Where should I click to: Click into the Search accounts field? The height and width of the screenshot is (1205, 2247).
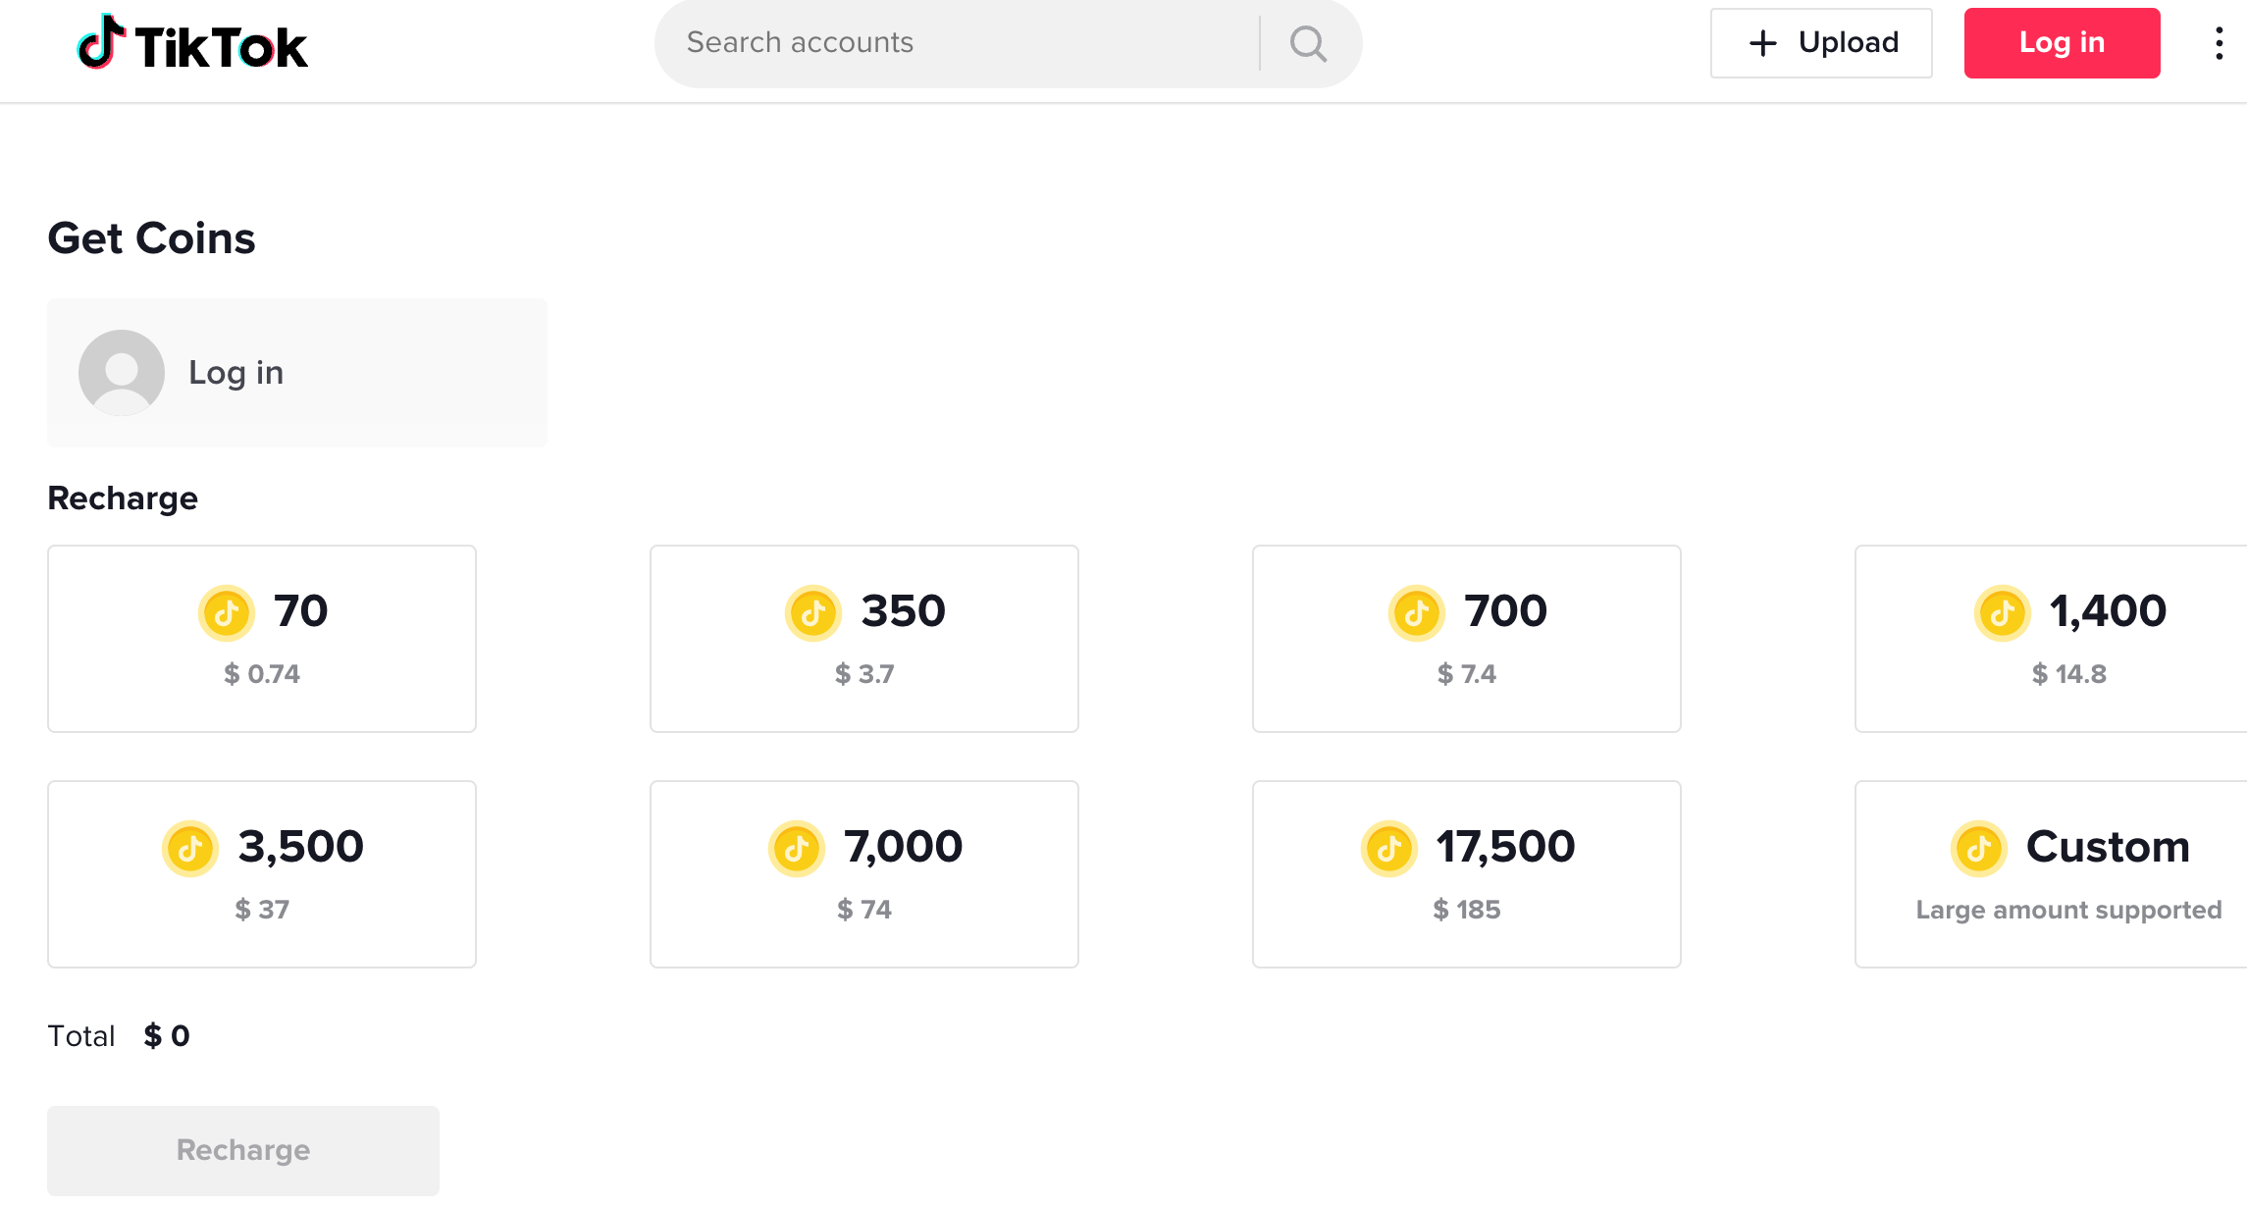click(932, 42)
